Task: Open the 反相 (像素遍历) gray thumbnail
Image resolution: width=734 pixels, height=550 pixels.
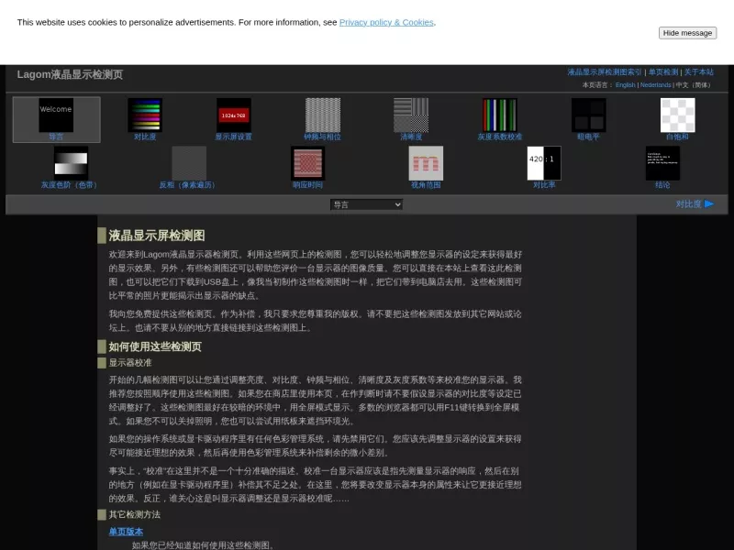Action: point(189,163)
